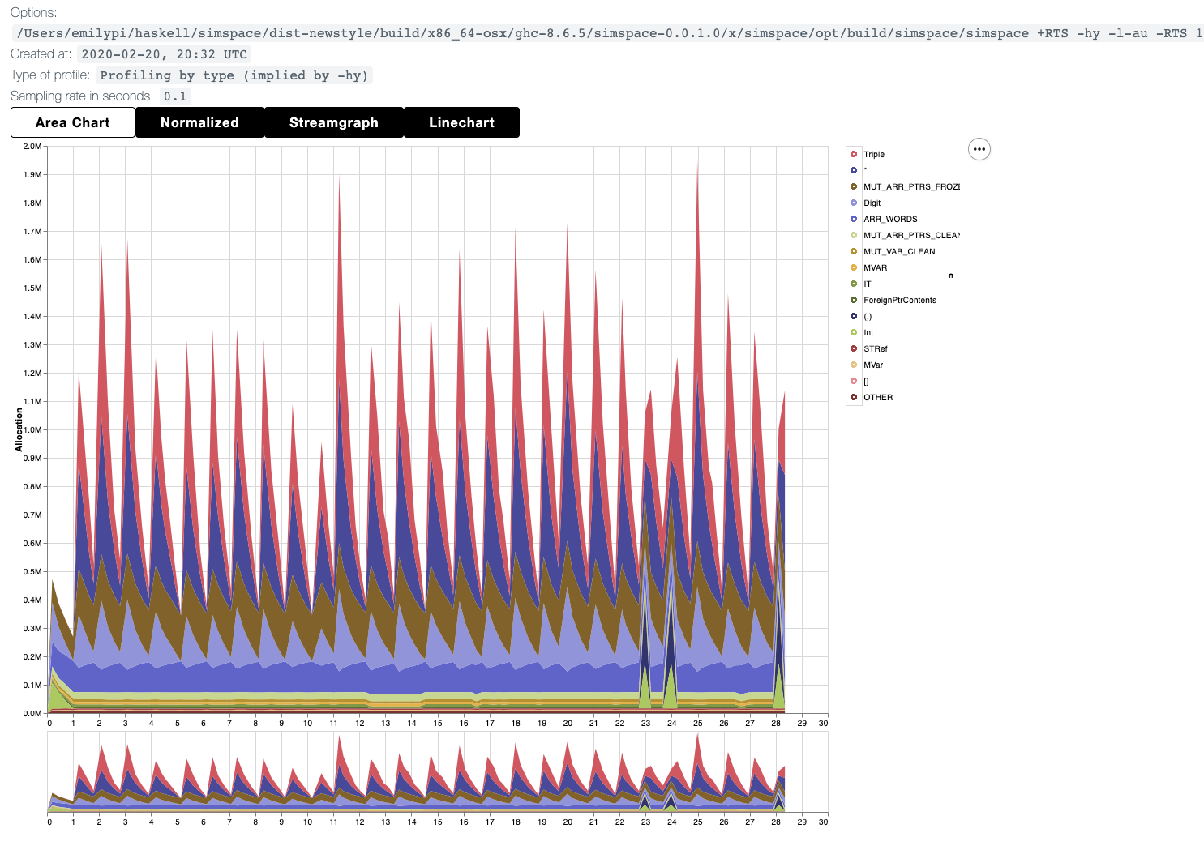1204x850 pixels.
Task: Switch to the Area Chart tab
Action: pyautogui.click(x=73, y=122)
